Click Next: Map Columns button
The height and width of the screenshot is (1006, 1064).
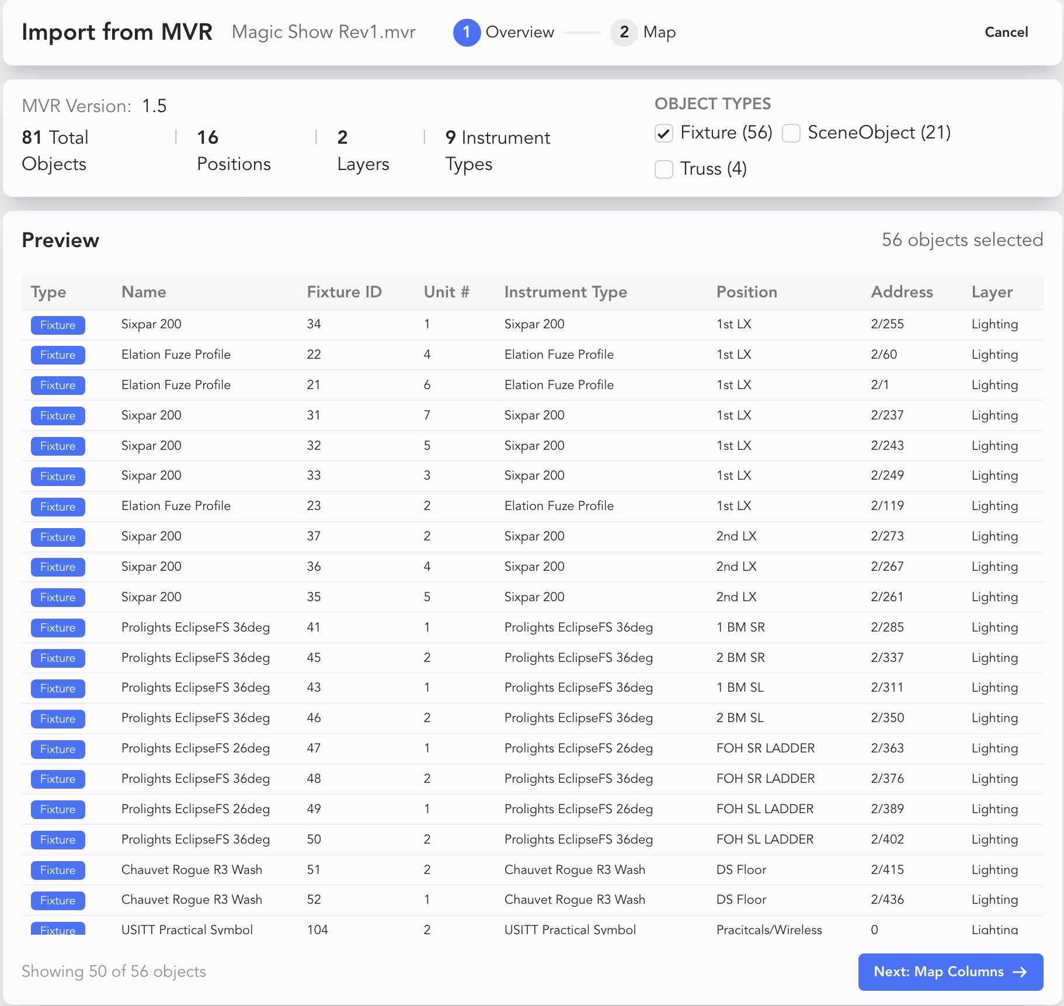tap(950, 972)
